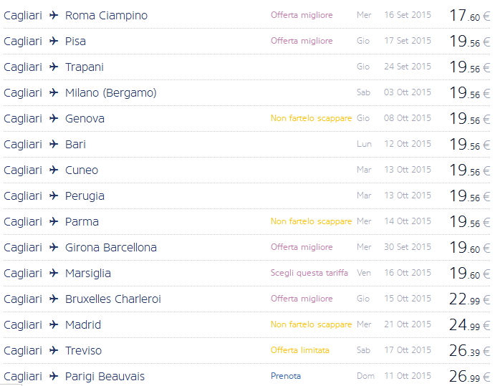The height and width of the screenshot is (386, 495).
Task: Click the date 16 Ott 2015 for Marsiglia
Action: (x=408, y=273)
